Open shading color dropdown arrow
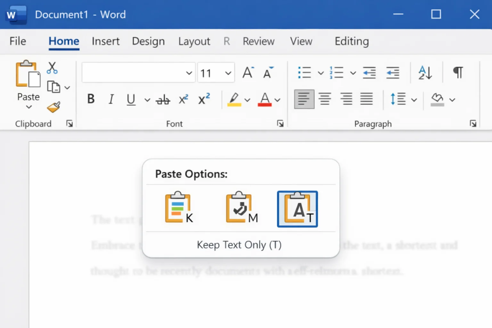The height and width of the screenshot is (328, 492). [452, 100]
